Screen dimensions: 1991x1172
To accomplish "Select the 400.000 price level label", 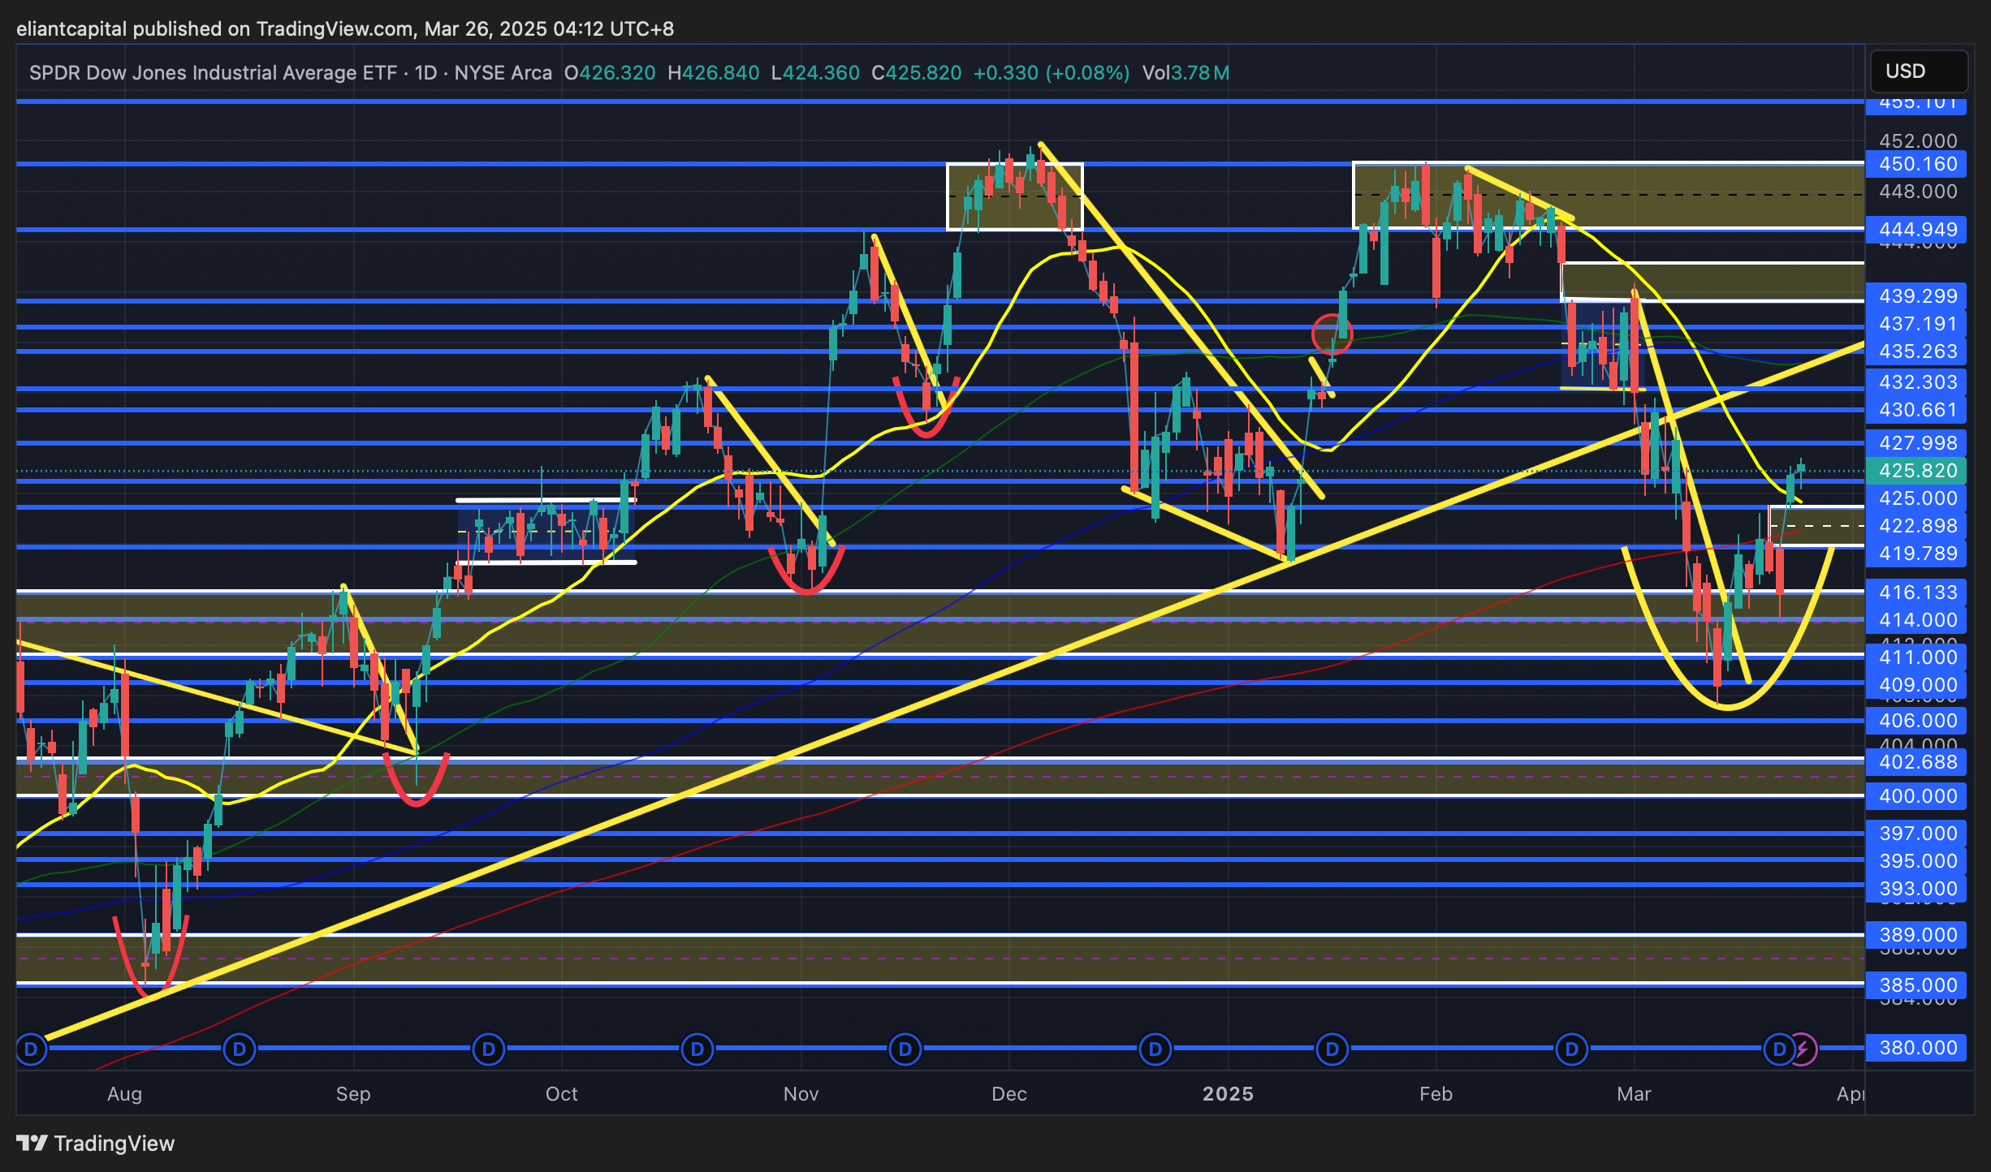I will pyautogui.click(x=1917, y=796).
